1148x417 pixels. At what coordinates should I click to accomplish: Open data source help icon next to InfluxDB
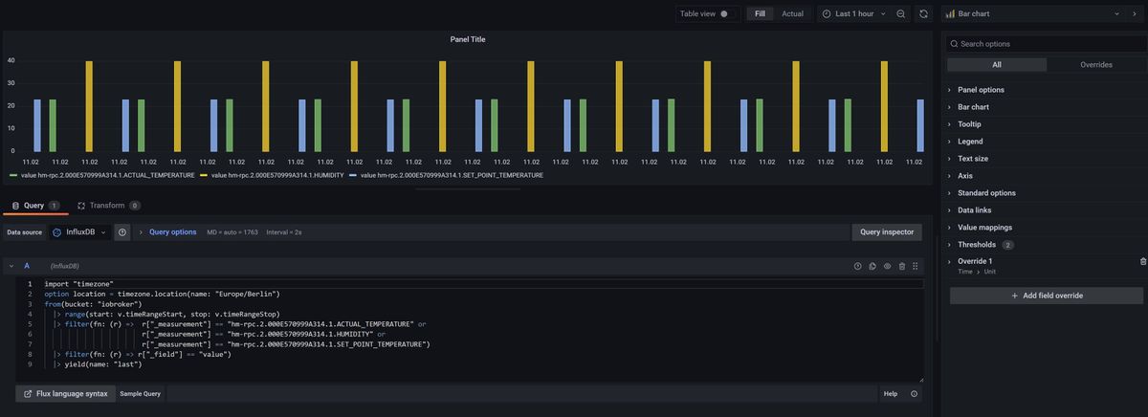tap(122, 232)
